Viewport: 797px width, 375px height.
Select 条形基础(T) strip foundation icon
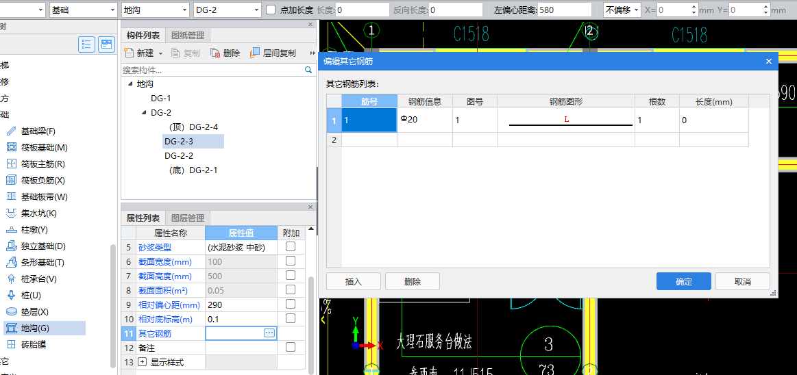11,262
